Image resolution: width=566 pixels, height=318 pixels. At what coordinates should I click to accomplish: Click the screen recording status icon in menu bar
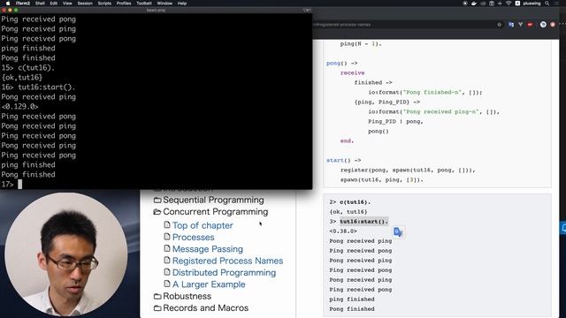465,4
